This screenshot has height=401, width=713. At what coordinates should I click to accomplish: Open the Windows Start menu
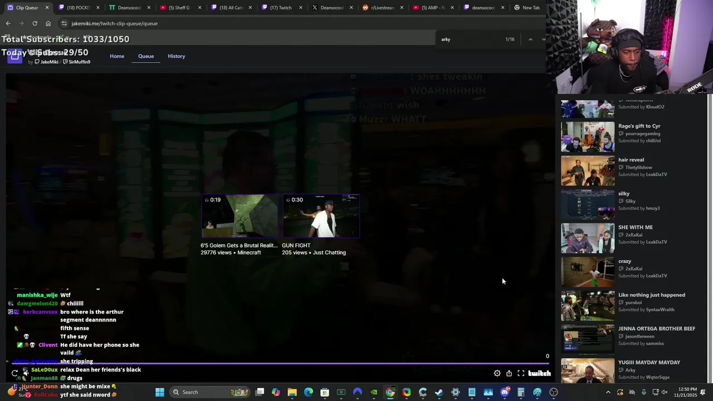pyautogui.click(x=160, y=392)
